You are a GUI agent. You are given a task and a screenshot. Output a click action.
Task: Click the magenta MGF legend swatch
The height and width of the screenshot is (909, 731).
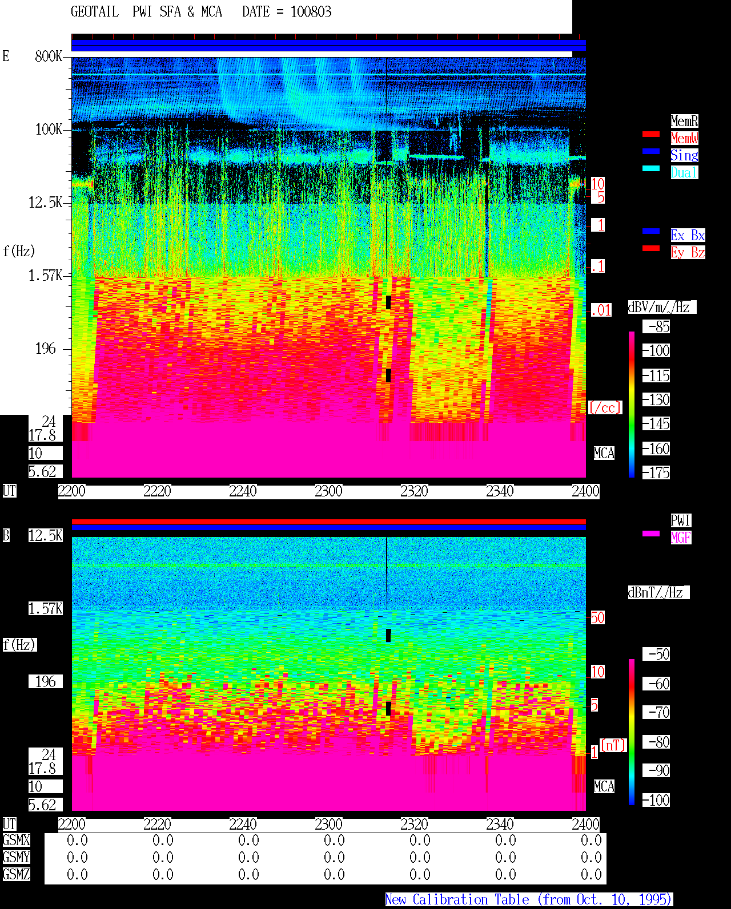coord(651,534)
